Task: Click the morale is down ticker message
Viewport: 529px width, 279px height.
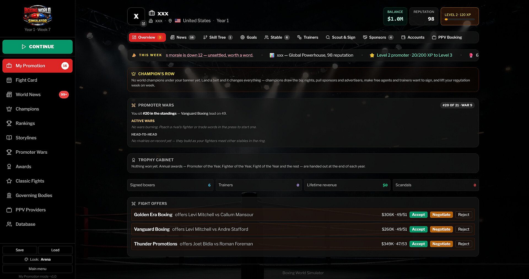Action: (x=210, y=55)
